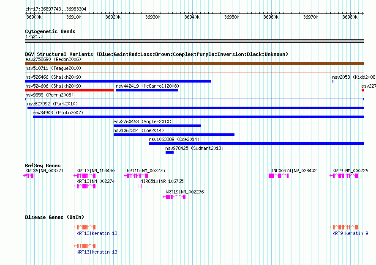Click the esv34903 Pinto2007 blue bar
This screenshot has width=376, height=265.
pyautogui.click(x=199, y=117)
